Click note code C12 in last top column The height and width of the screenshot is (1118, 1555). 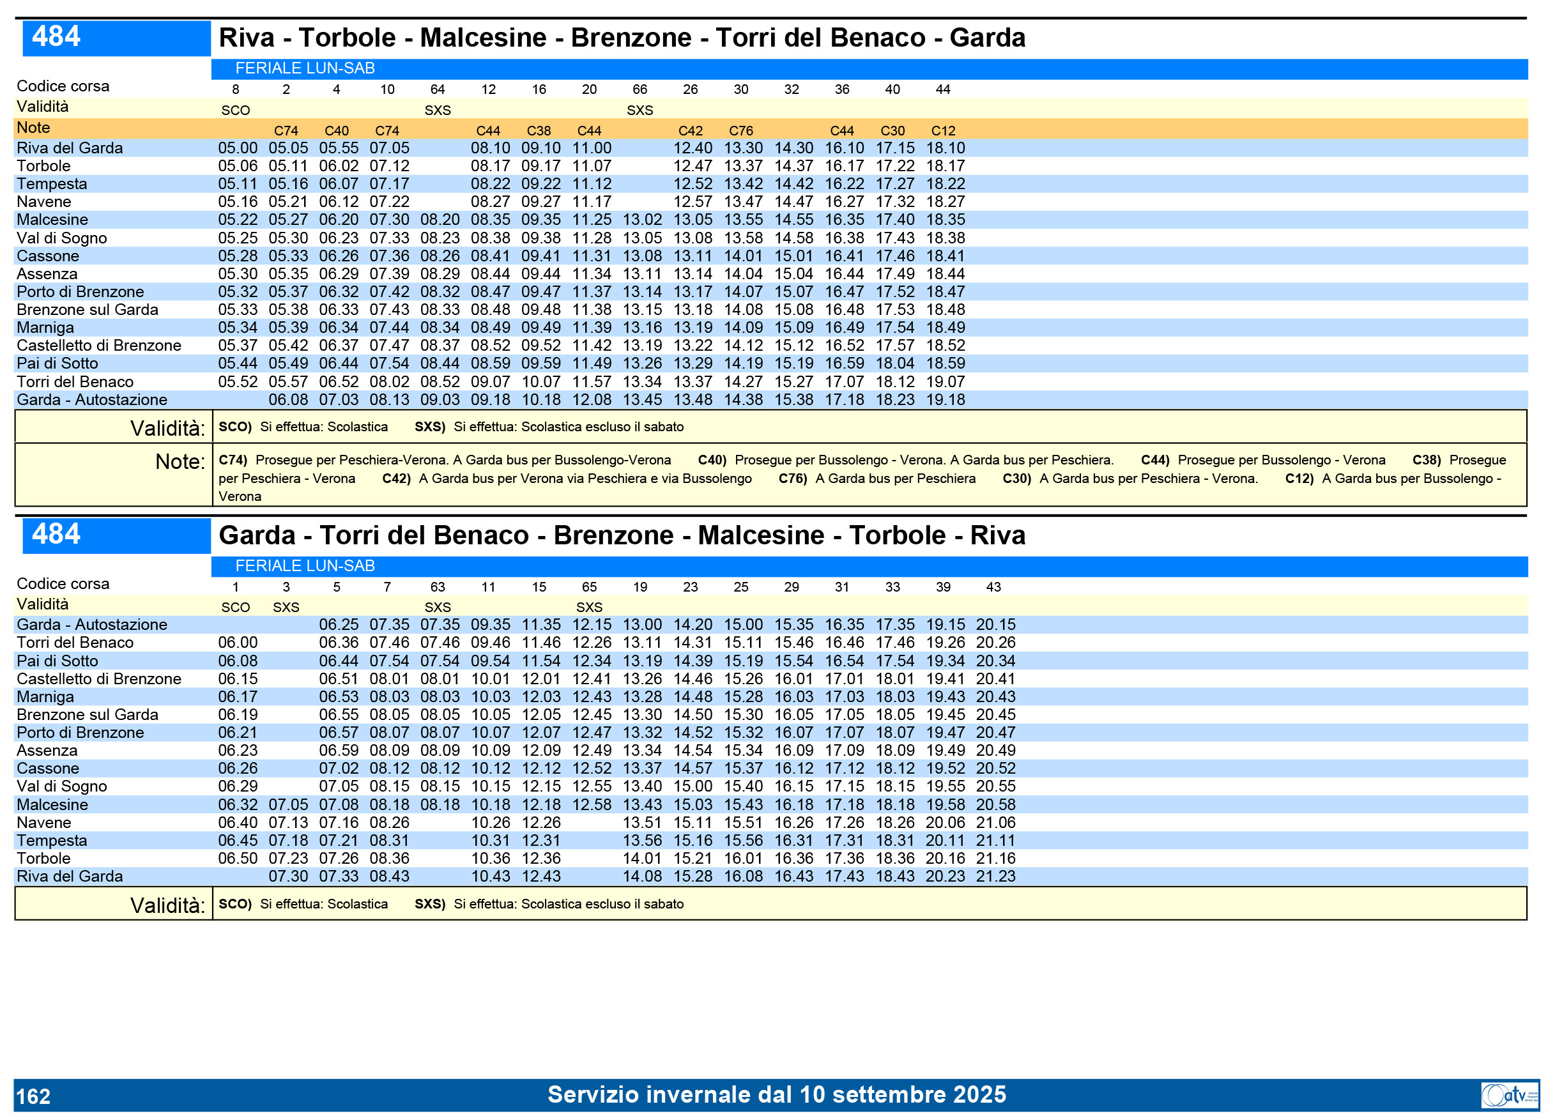tap(943, 131)
